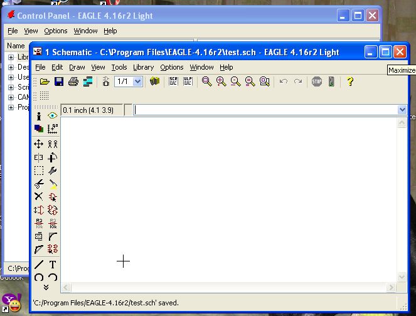Open the Display layers tool
This screenshot has width=416, height=316.
(x=39, y=129)
